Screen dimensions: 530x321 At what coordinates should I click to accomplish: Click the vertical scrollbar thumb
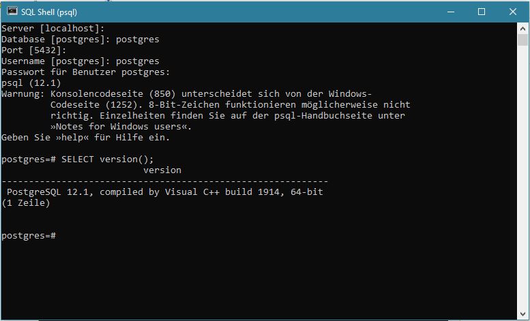click(x=523, y=40)
